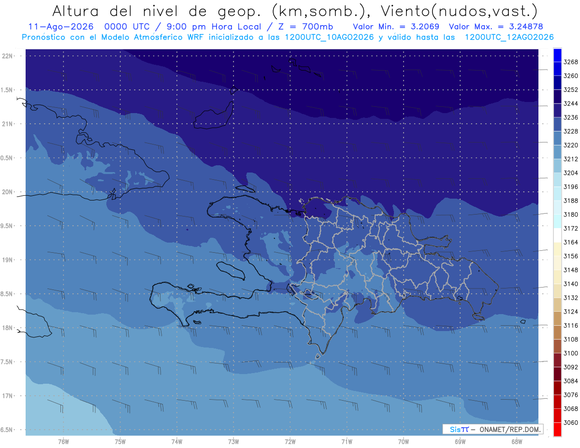Click the 72W longitude axis label
Viewport: 580px width, 448px height.
click(290, 441)
